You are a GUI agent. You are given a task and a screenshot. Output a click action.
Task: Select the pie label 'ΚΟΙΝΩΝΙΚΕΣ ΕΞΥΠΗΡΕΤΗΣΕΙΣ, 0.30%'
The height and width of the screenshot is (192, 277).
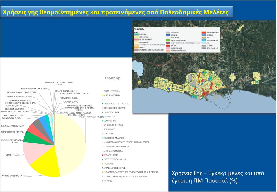coord(59,84)
